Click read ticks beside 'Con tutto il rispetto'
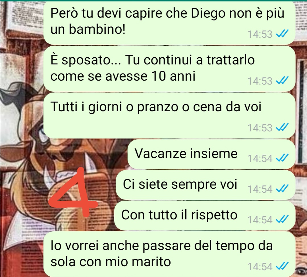 282,219
